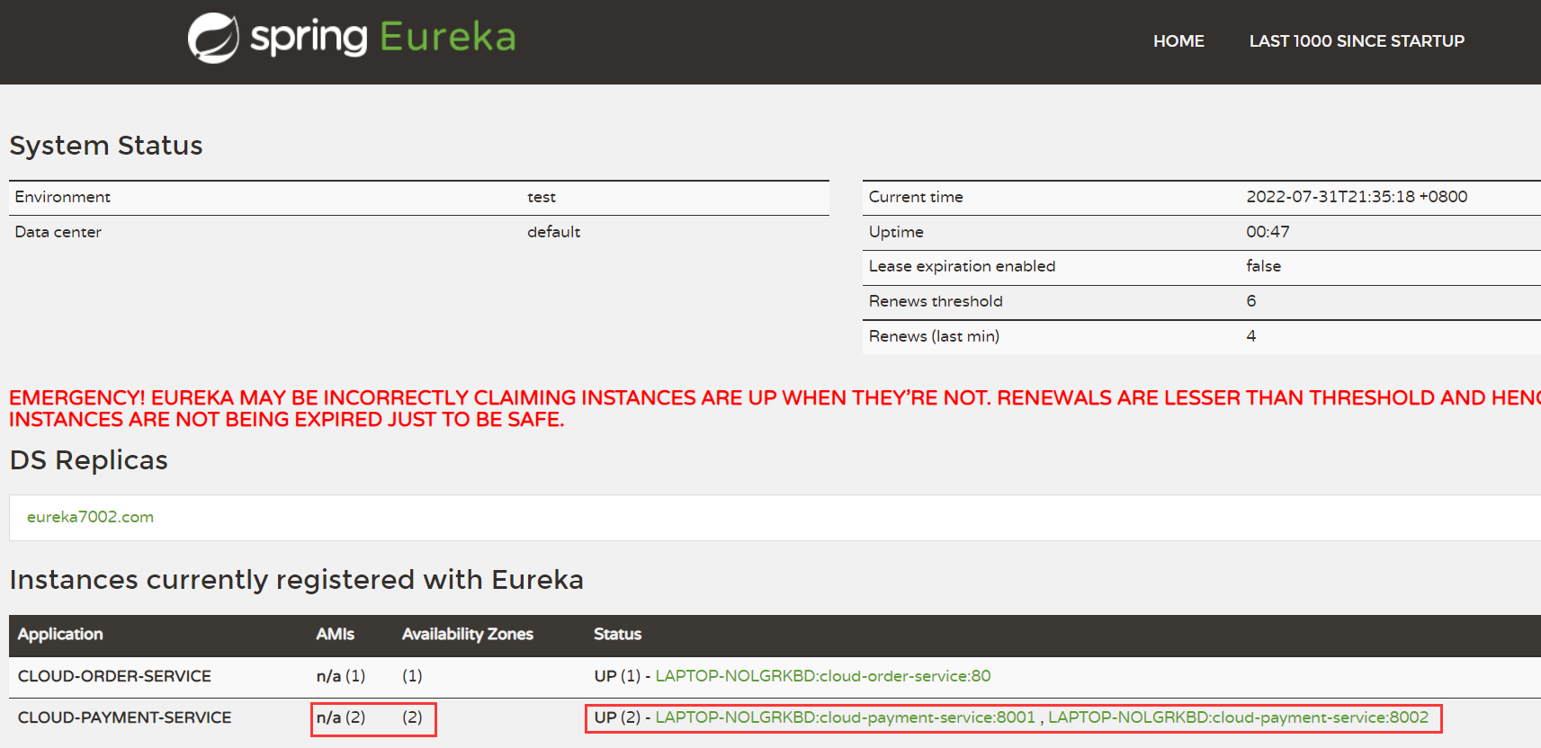This screenshot has width=1541, height=748.
Task: Select the Data center label cell
Action: [58, 232]
